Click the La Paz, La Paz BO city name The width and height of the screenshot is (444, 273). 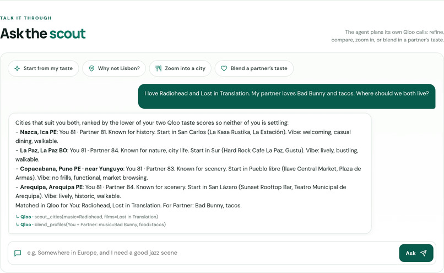coord(44,151)
